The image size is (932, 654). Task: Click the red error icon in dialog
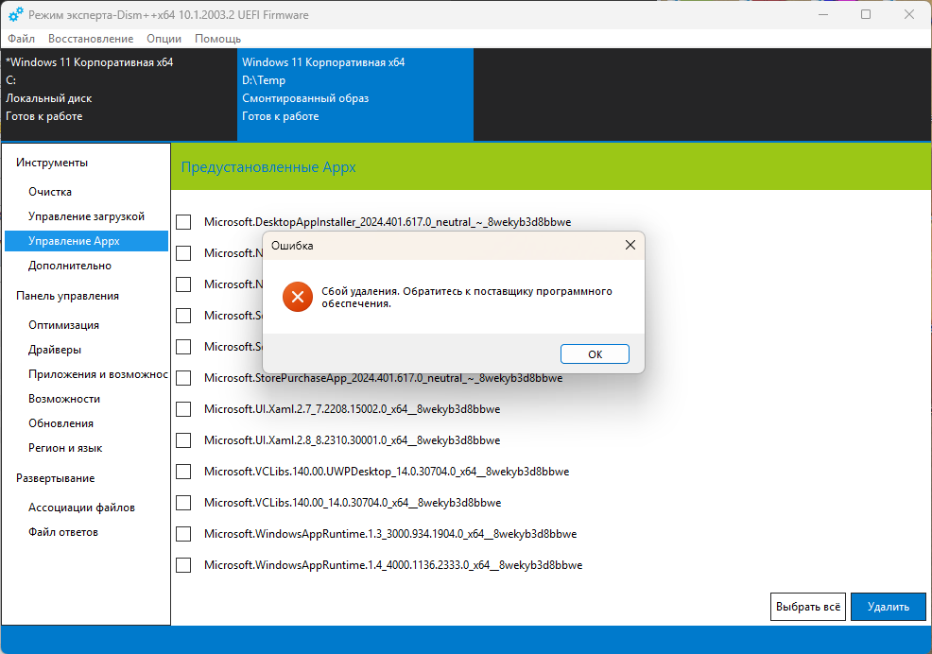coord(298,297)
